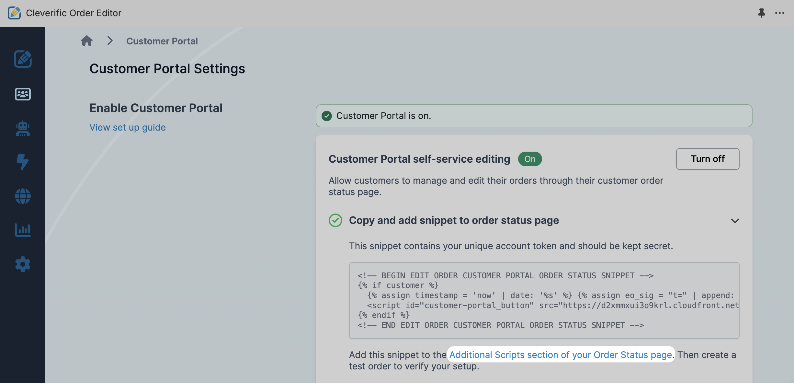Click the Enable Customer Portal heading
The width and height of the screenshot is (794, 383).
click(x=156, y=108)
